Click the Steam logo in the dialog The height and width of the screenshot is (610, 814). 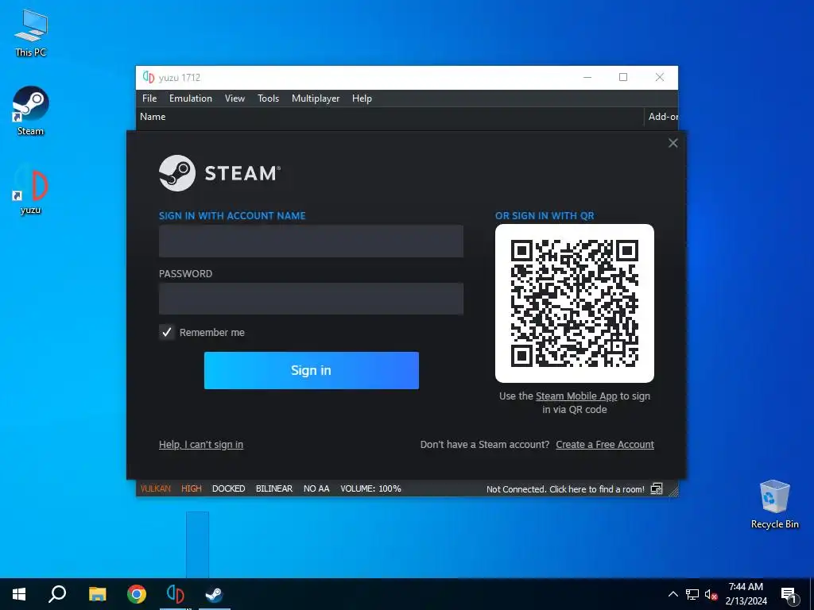(220, 173)
